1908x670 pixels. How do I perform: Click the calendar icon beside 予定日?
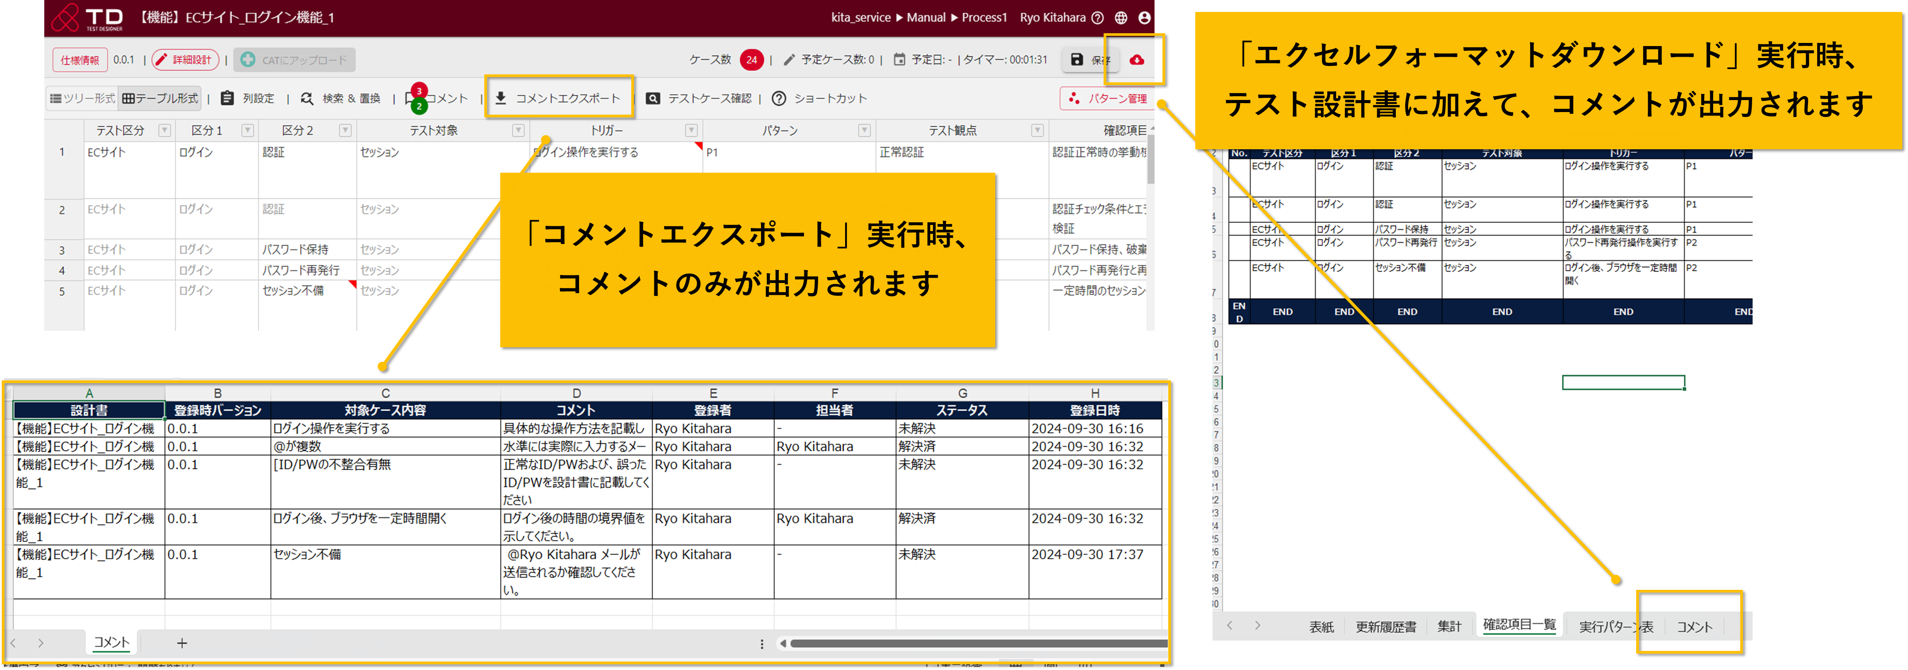pos(899,60)
